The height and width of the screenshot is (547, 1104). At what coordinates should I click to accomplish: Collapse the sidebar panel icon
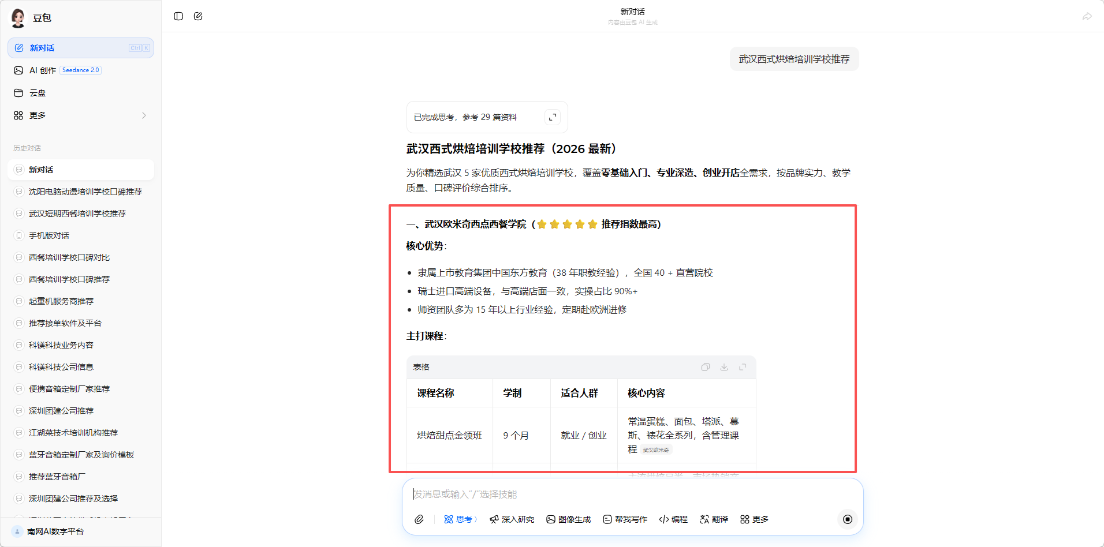click(178, 16)
